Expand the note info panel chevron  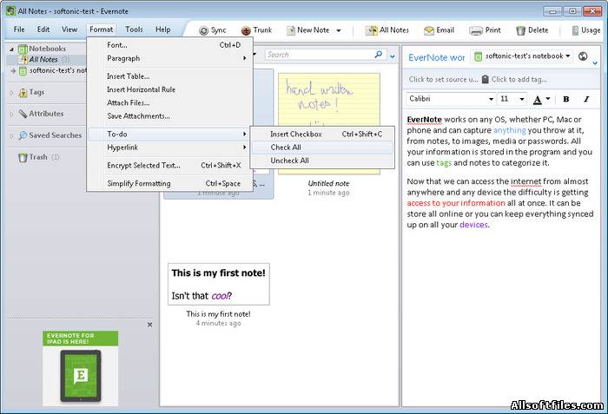pyautogui.click(x=595, y=62)
